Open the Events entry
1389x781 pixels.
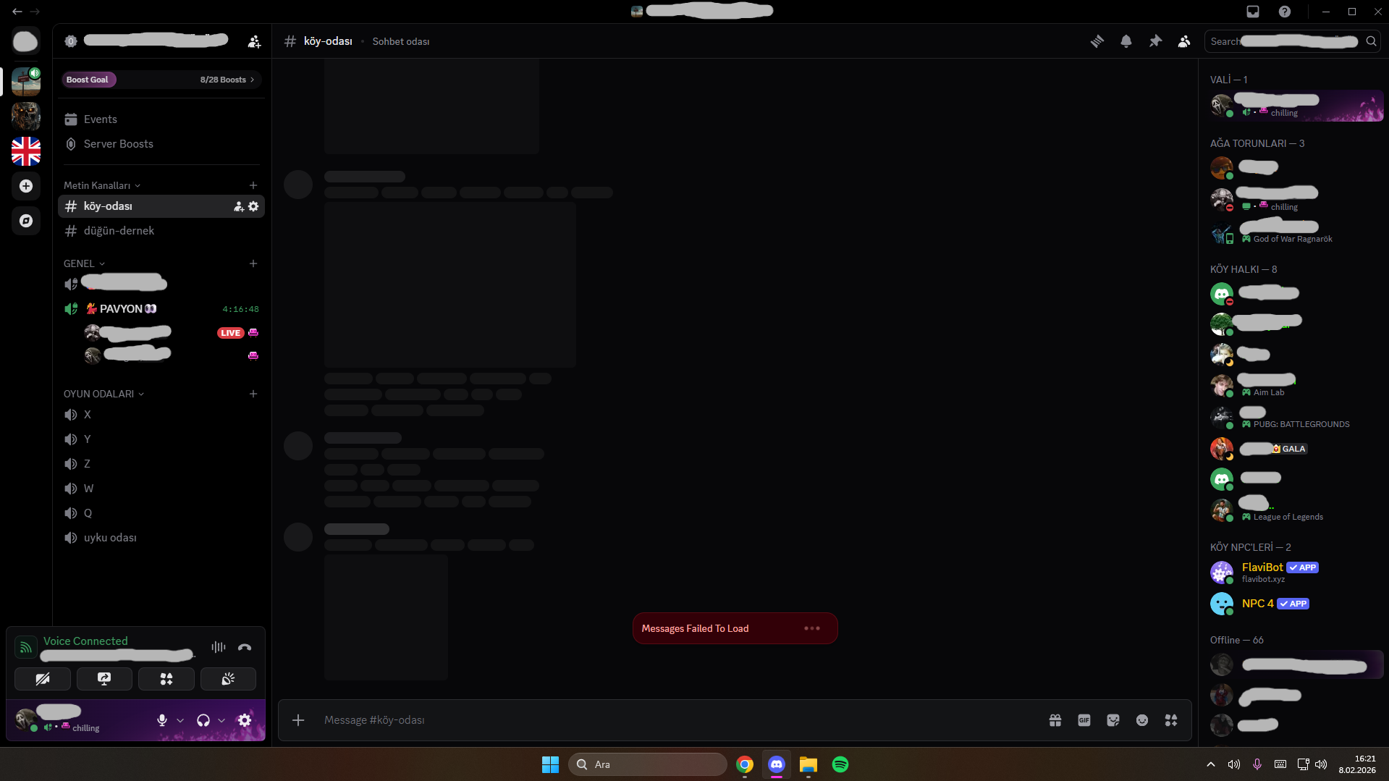pyautogui.click(x=161, y=119)
